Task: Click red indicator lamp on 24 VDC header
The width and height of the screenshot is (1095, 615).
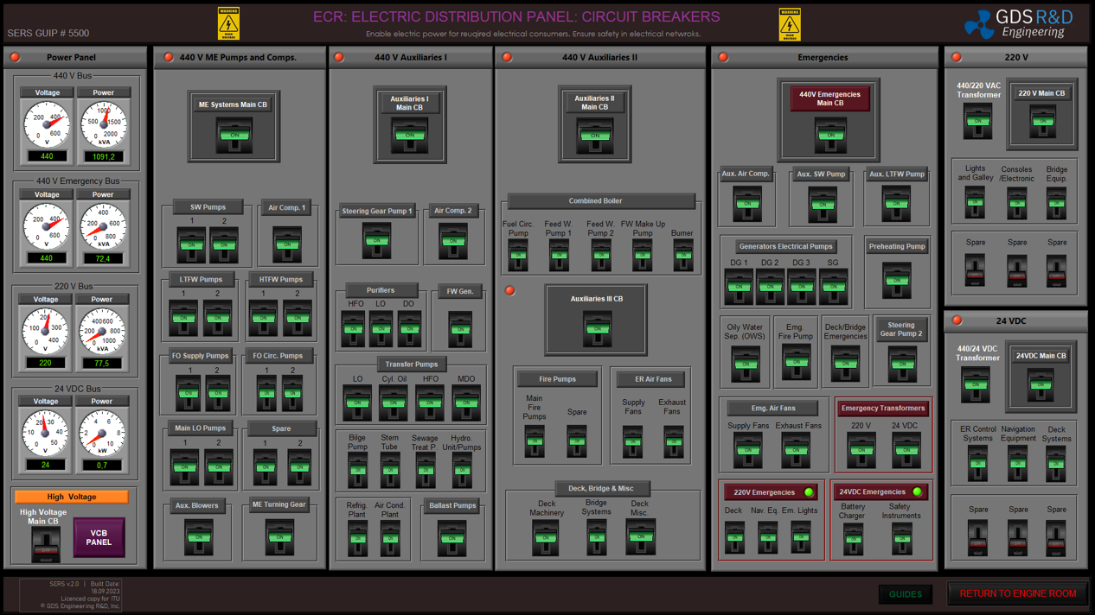Action: [957, 320]
